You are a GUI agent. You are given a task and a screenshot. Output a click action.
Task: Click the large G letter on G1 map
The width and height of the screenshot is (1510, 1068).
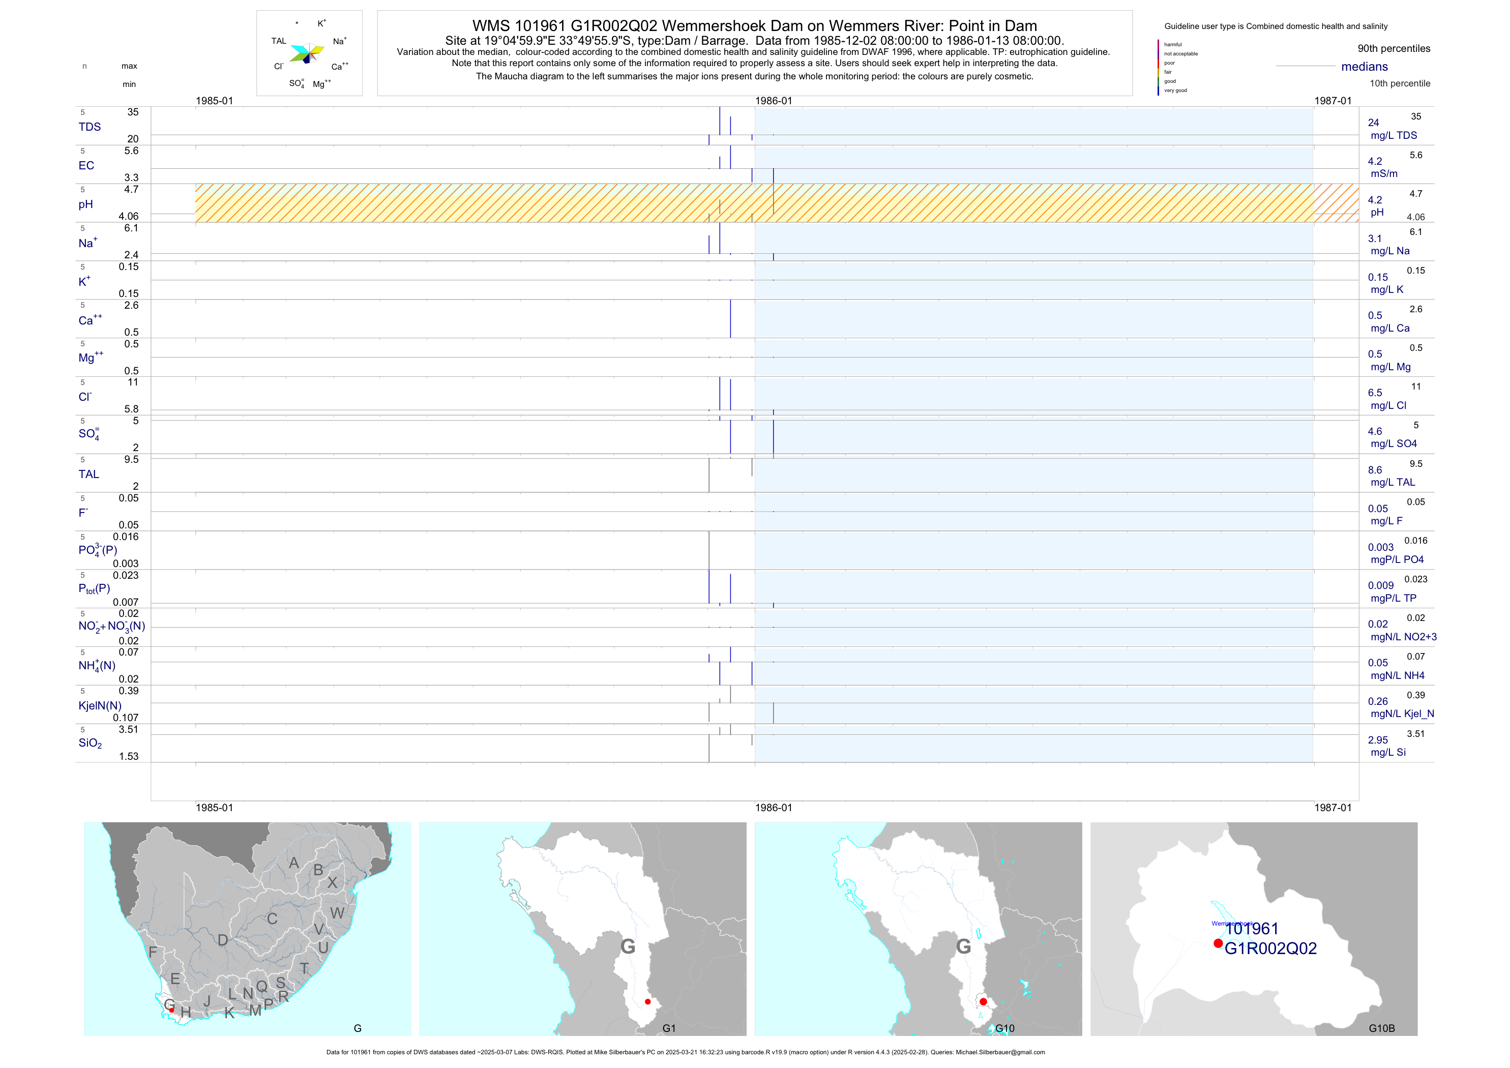(628, 947)
